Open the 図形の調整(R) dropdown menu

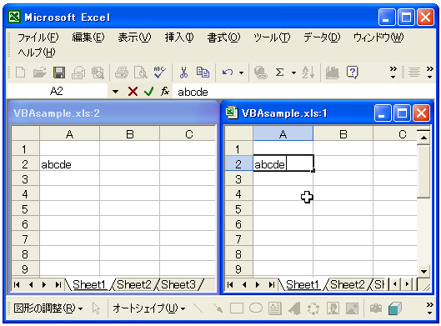coord(48,308)
